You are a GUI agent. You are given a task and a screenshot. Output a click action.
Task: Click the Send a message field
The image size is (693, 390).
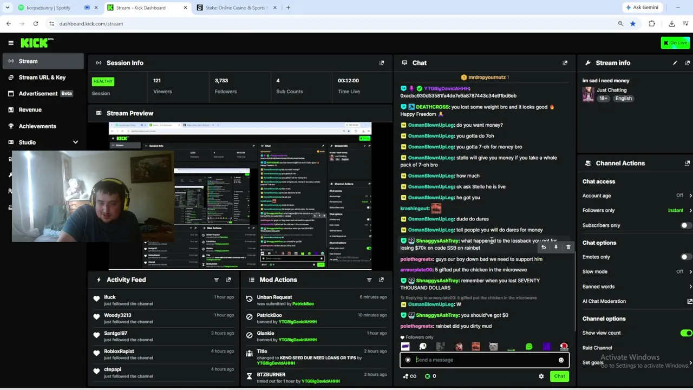[485, 360]
